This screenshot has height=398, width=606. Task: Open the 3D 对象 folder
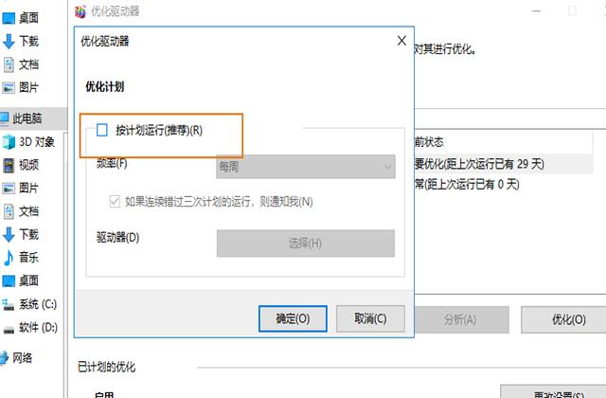28,142
